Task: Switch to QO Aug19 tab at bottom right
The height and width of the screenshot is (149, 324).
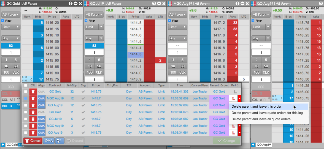Action: coord(263,145)
